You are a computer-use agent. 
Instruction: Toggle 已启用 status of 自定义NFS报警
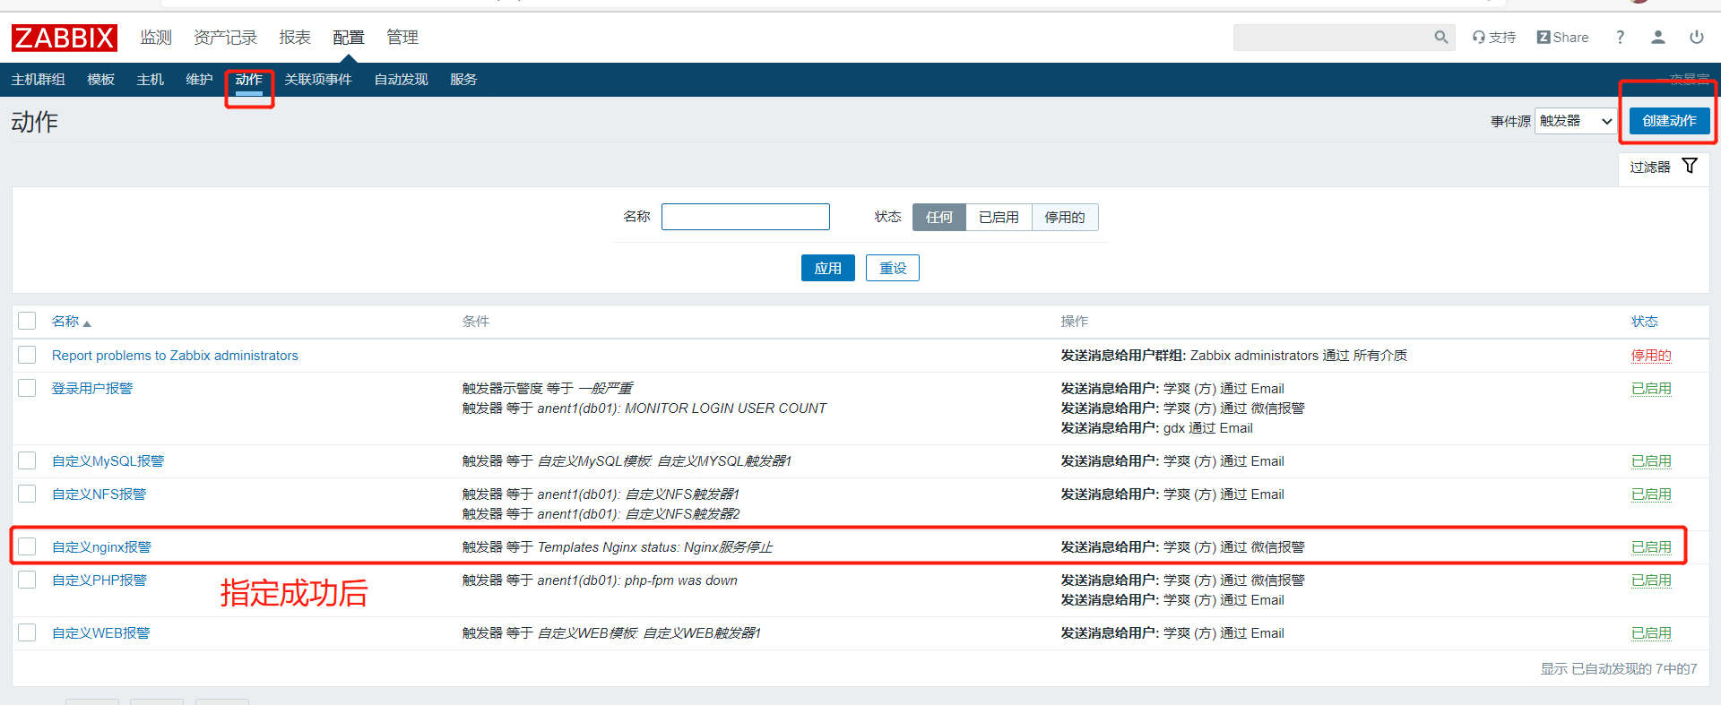click(1651, 494)
